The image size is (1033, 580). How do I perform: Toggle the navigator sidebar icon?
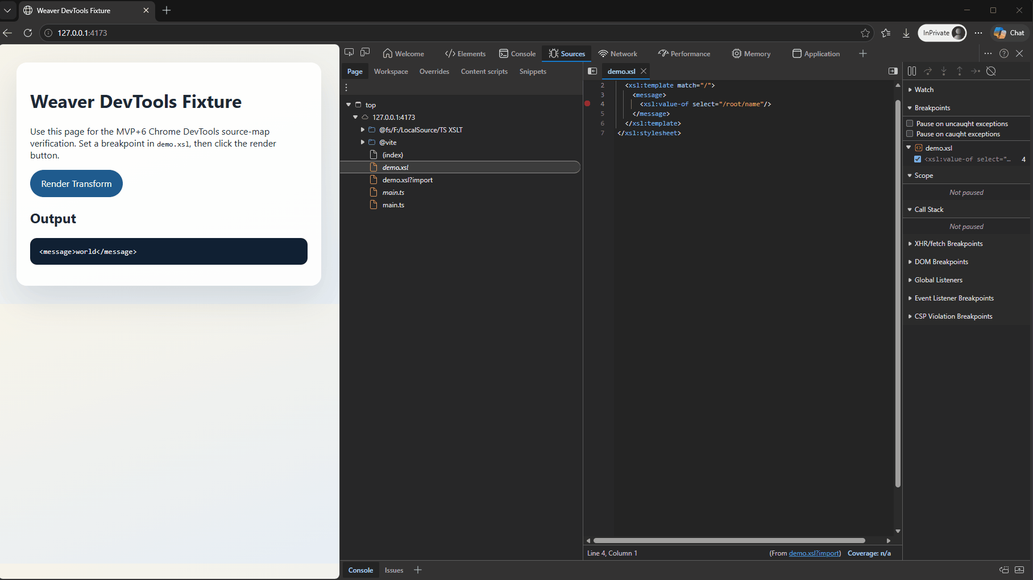pyautogui.click(x=592, y=71)
